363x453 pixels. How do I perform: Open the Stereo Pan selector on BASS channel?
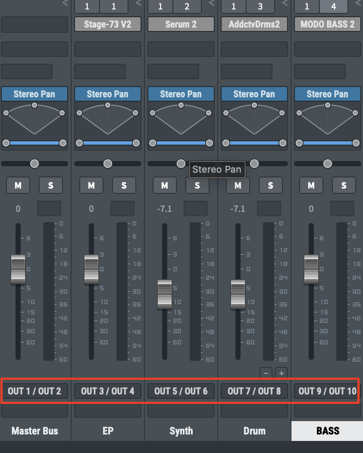click(x=327, y=94)
